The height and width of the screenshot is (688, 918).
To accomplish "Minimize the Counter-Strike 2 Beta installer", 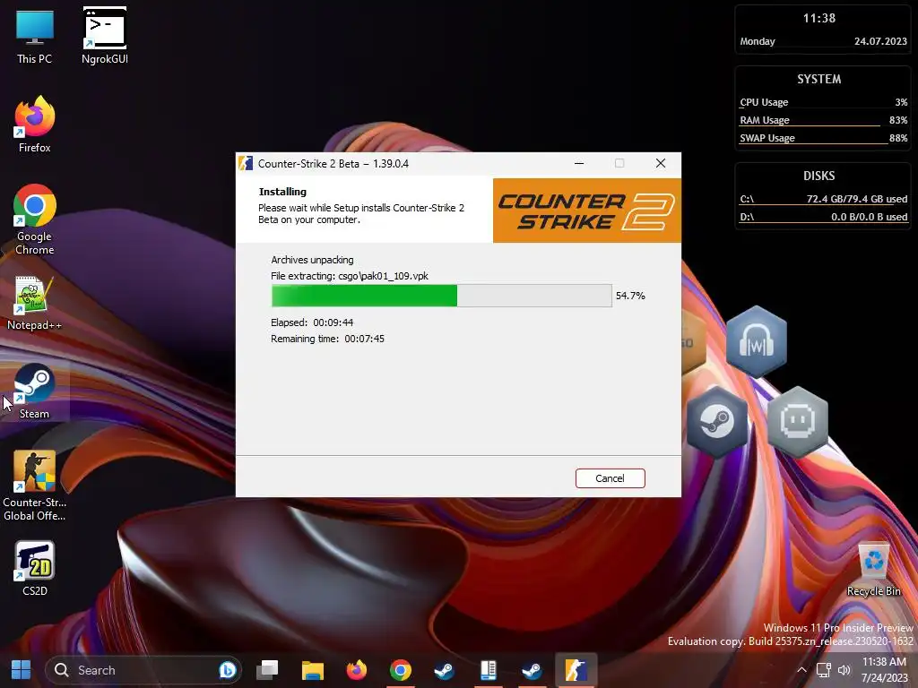I will (579, 163).
